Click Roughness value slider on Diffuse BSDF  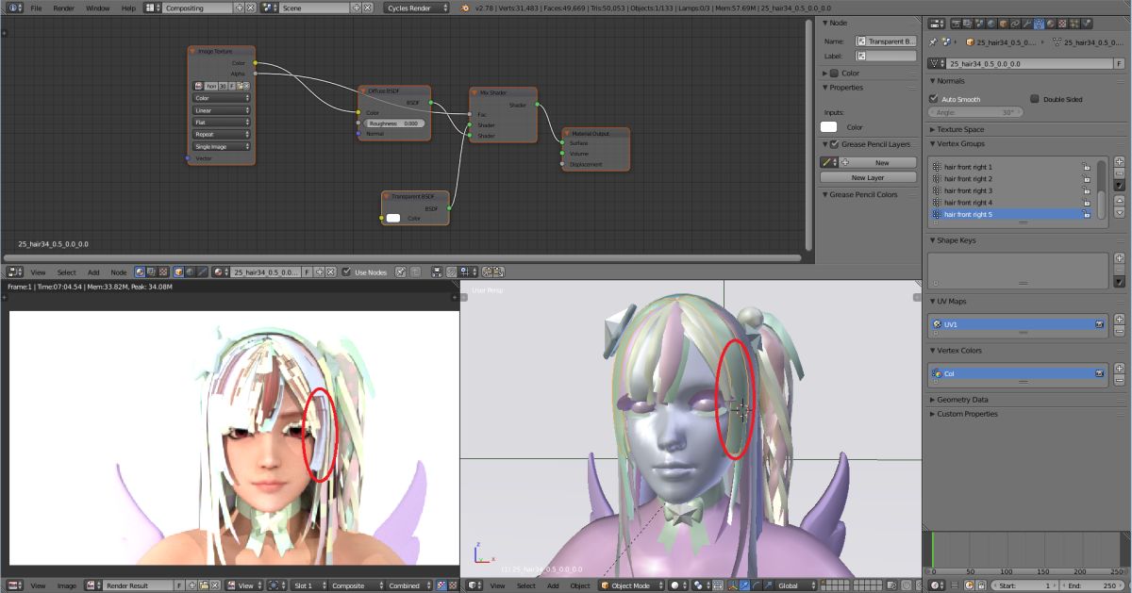[x=395, y=123]
